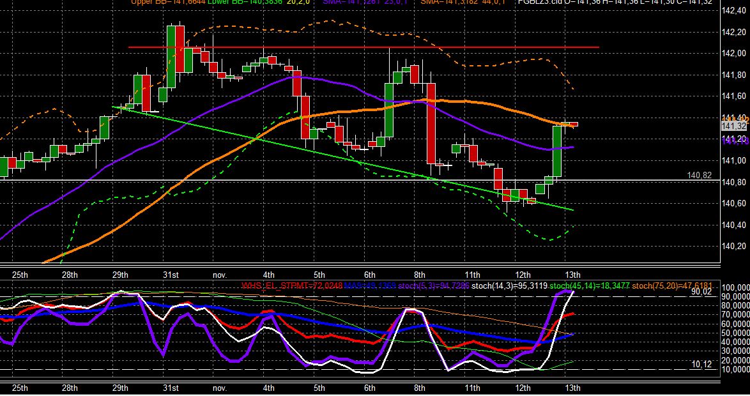Select the green descending trendline
Viewport: 750px width, 396px height.
[342, 158]
